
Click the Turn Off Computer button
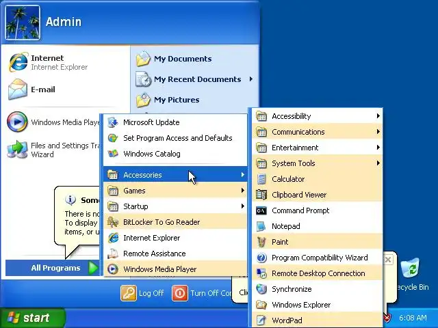point(203,293)
